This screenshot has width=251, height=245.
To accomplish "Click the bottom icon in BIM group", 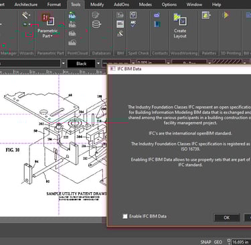I will pos(120,33).
